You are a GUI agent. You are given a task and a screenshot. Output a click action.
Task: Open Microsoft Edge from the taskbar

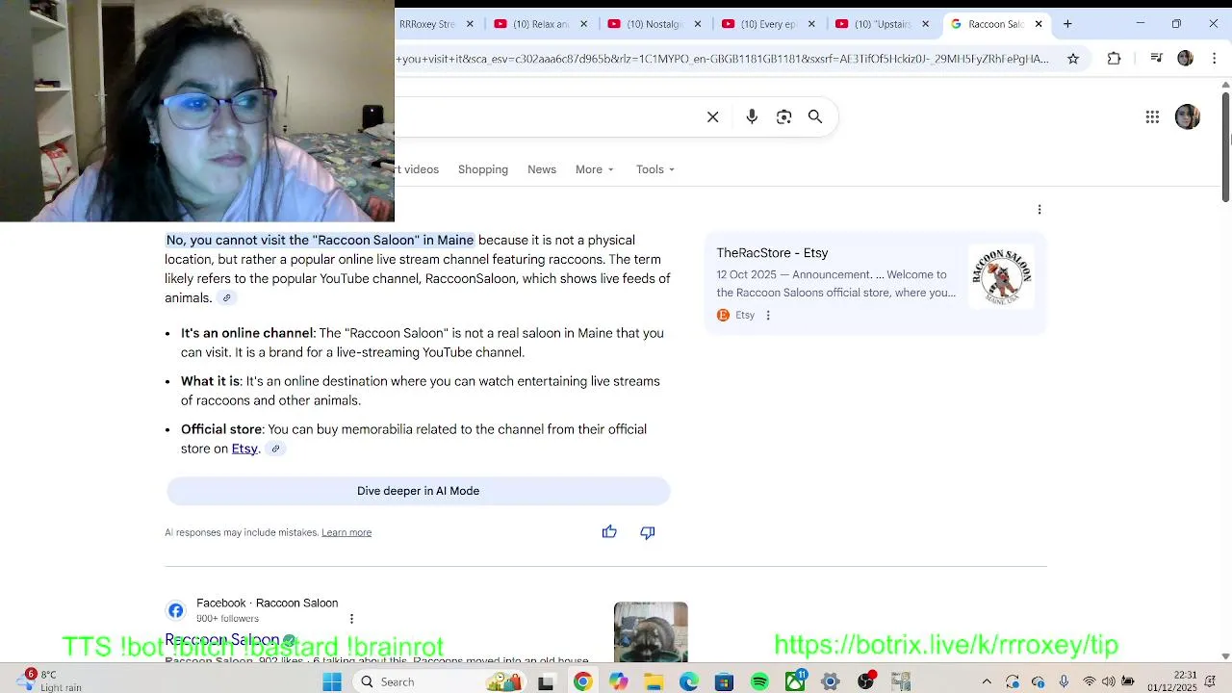click(688, 682)
